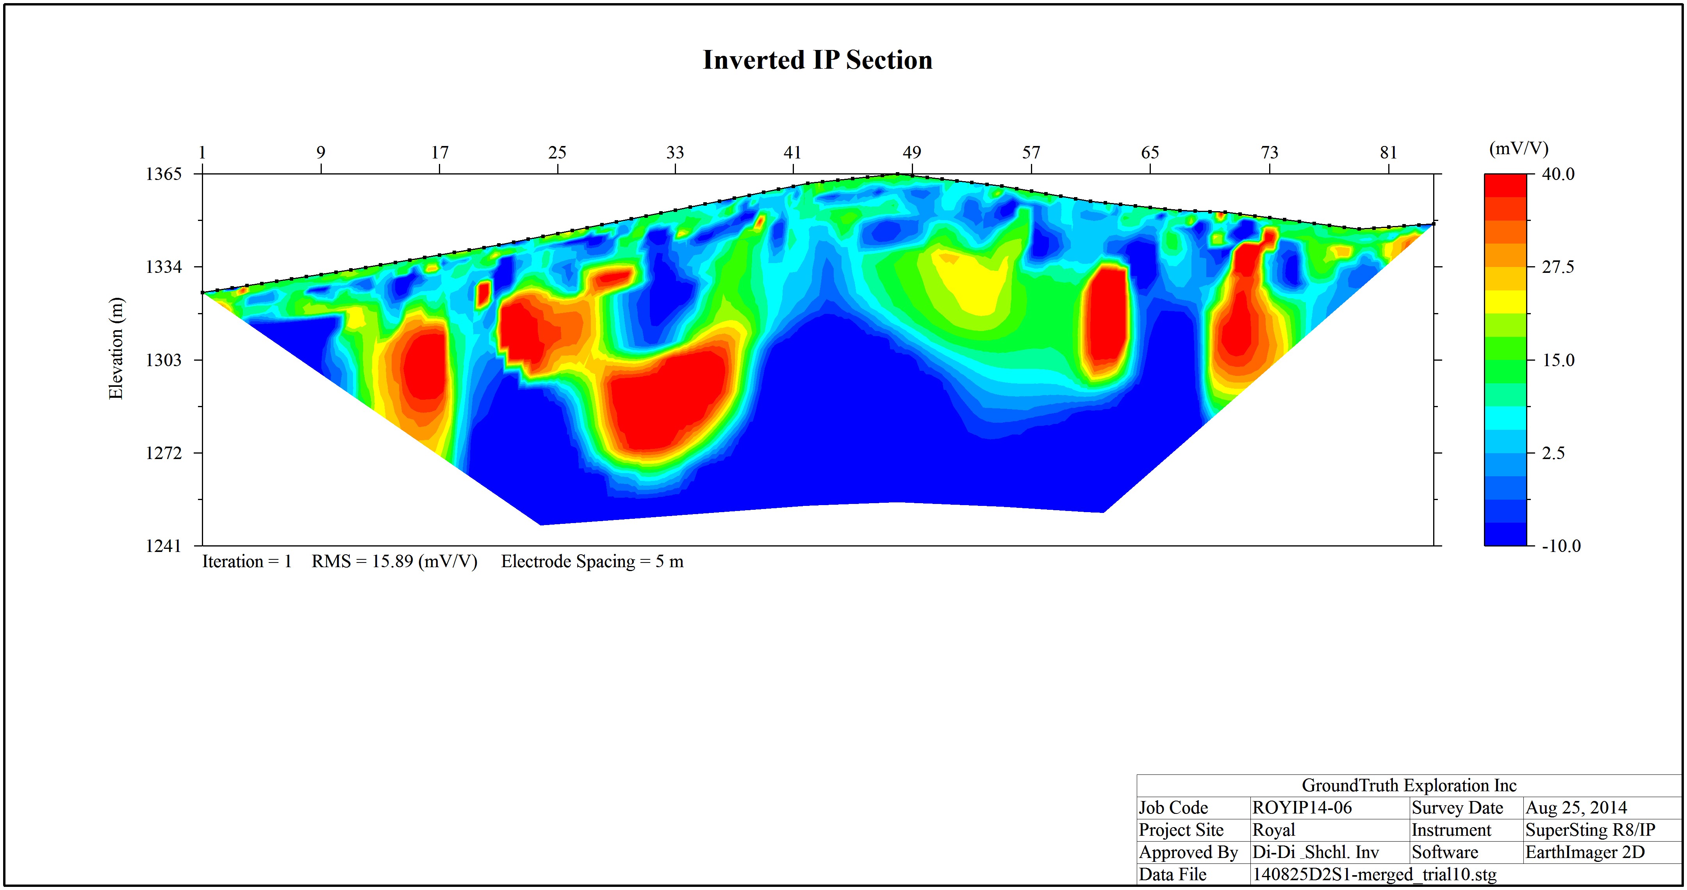Screen dimensions: 1687x890
Task: Select the yellow band on the color scale
Action: 1505,302
